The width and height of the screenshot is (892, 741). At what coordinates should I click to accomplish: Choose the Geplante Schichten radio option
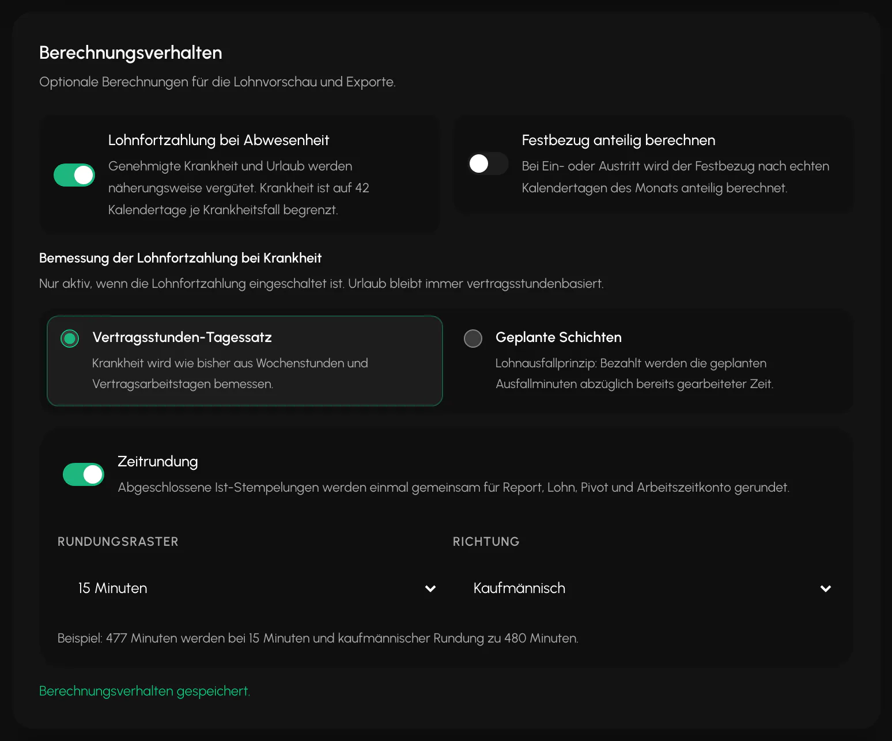(x=473, y=339)
